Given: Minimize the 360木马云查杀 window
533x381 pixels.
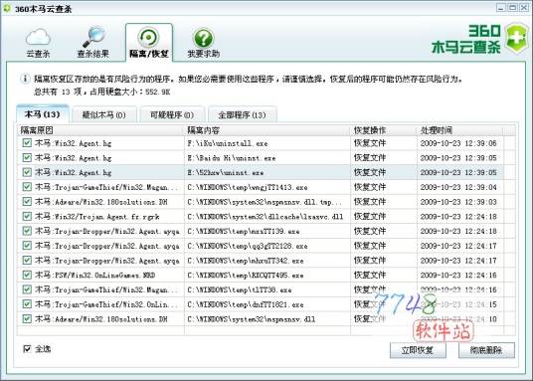Looking at the screenshot, I should pyautogui.click(x=501, y=8).
